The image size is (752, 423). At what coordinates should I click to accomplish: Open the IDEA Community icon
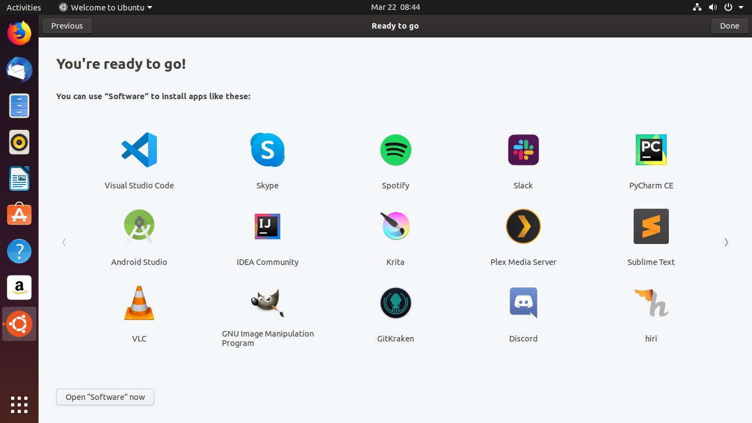pyautogui.click(x=268, y=226)
